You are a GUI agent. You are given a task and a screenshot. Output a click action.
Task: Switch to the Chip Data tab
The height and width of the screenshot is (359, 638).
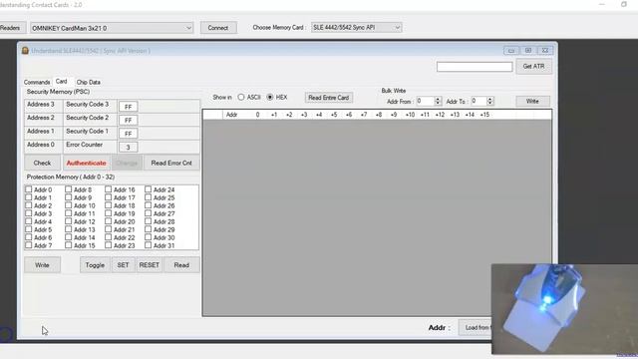pos(89,82)
